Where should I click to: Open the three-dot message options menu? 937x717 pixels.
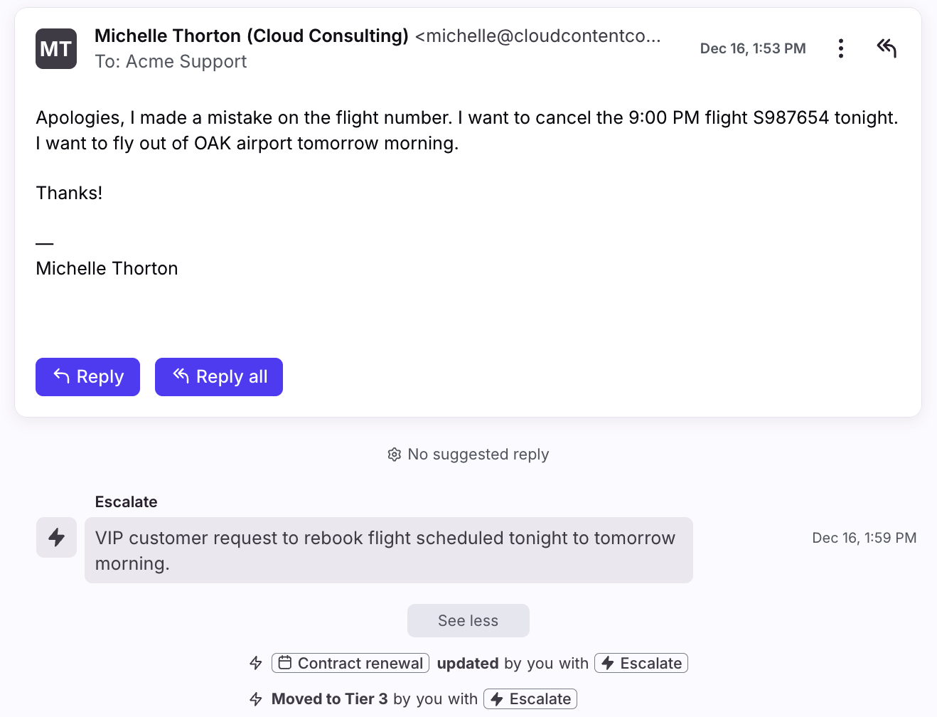841,48
